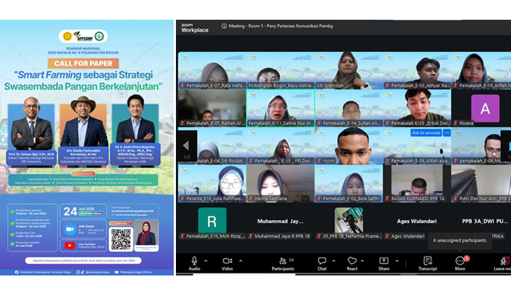
Task: Click the meeting info icon beside Meeting title
Action: (x=224, y=26)
